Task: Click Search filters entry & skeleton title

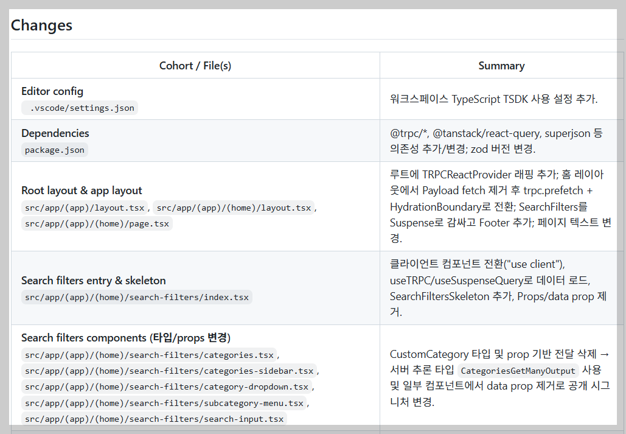Action: coord(94,281)
